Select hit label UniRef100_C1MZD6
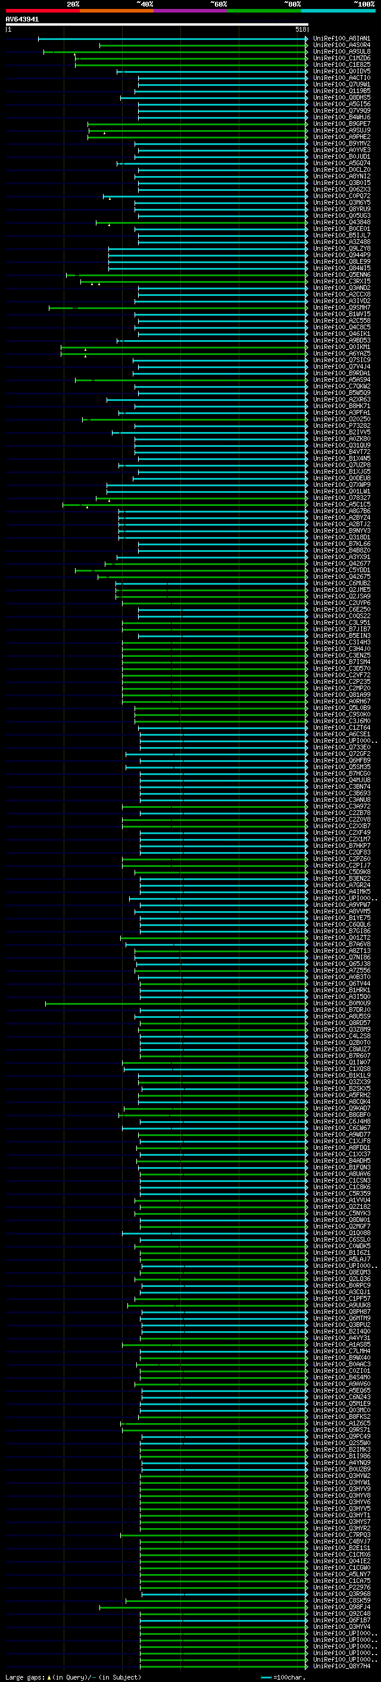 click(x=341, y=58)
